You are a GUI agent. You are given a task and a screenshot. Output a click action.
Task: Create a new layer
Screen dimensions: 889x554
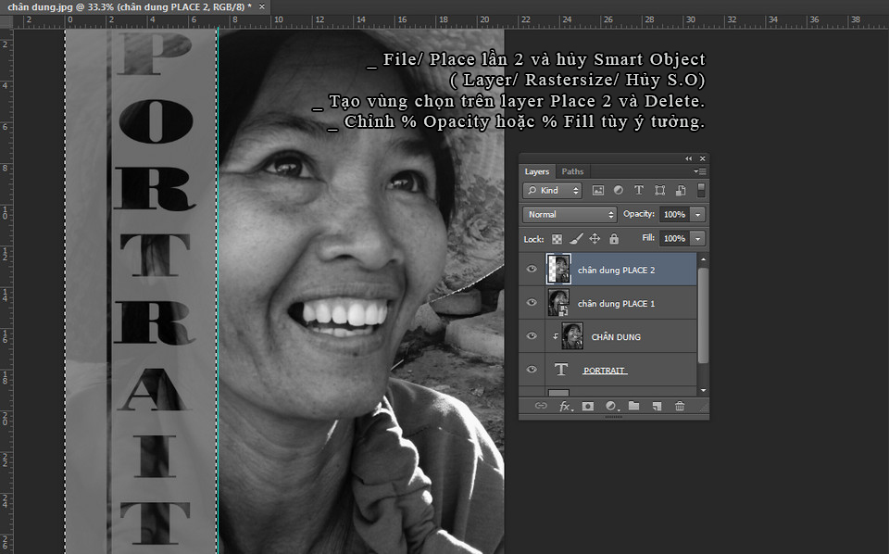(657, 406)
